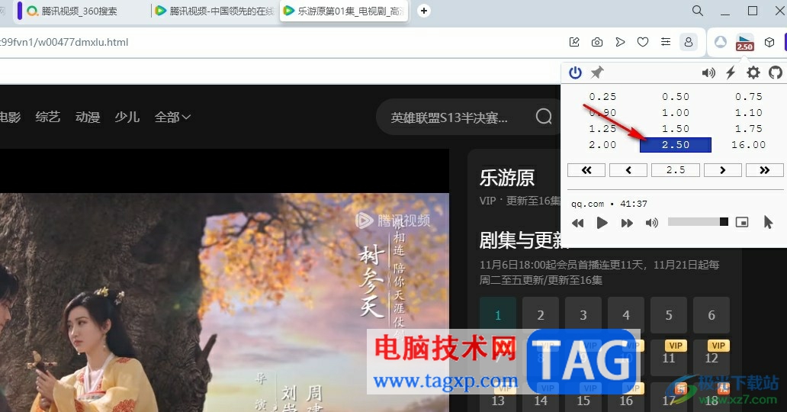Add page to favorites heart icon
Image resolution: width=787 pixels, height=412 pixels.
tap(642, 42)
